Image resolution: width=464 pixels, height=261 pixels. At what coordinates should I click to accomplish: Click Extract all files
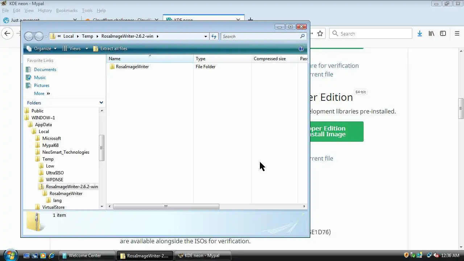pyautogui.click(x=110, y=49)
